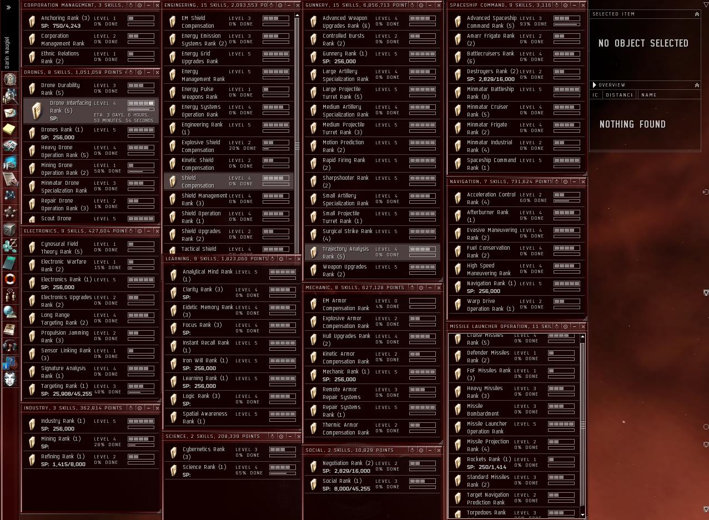Toggle pin on Drones window

click(x=139, y=72)
